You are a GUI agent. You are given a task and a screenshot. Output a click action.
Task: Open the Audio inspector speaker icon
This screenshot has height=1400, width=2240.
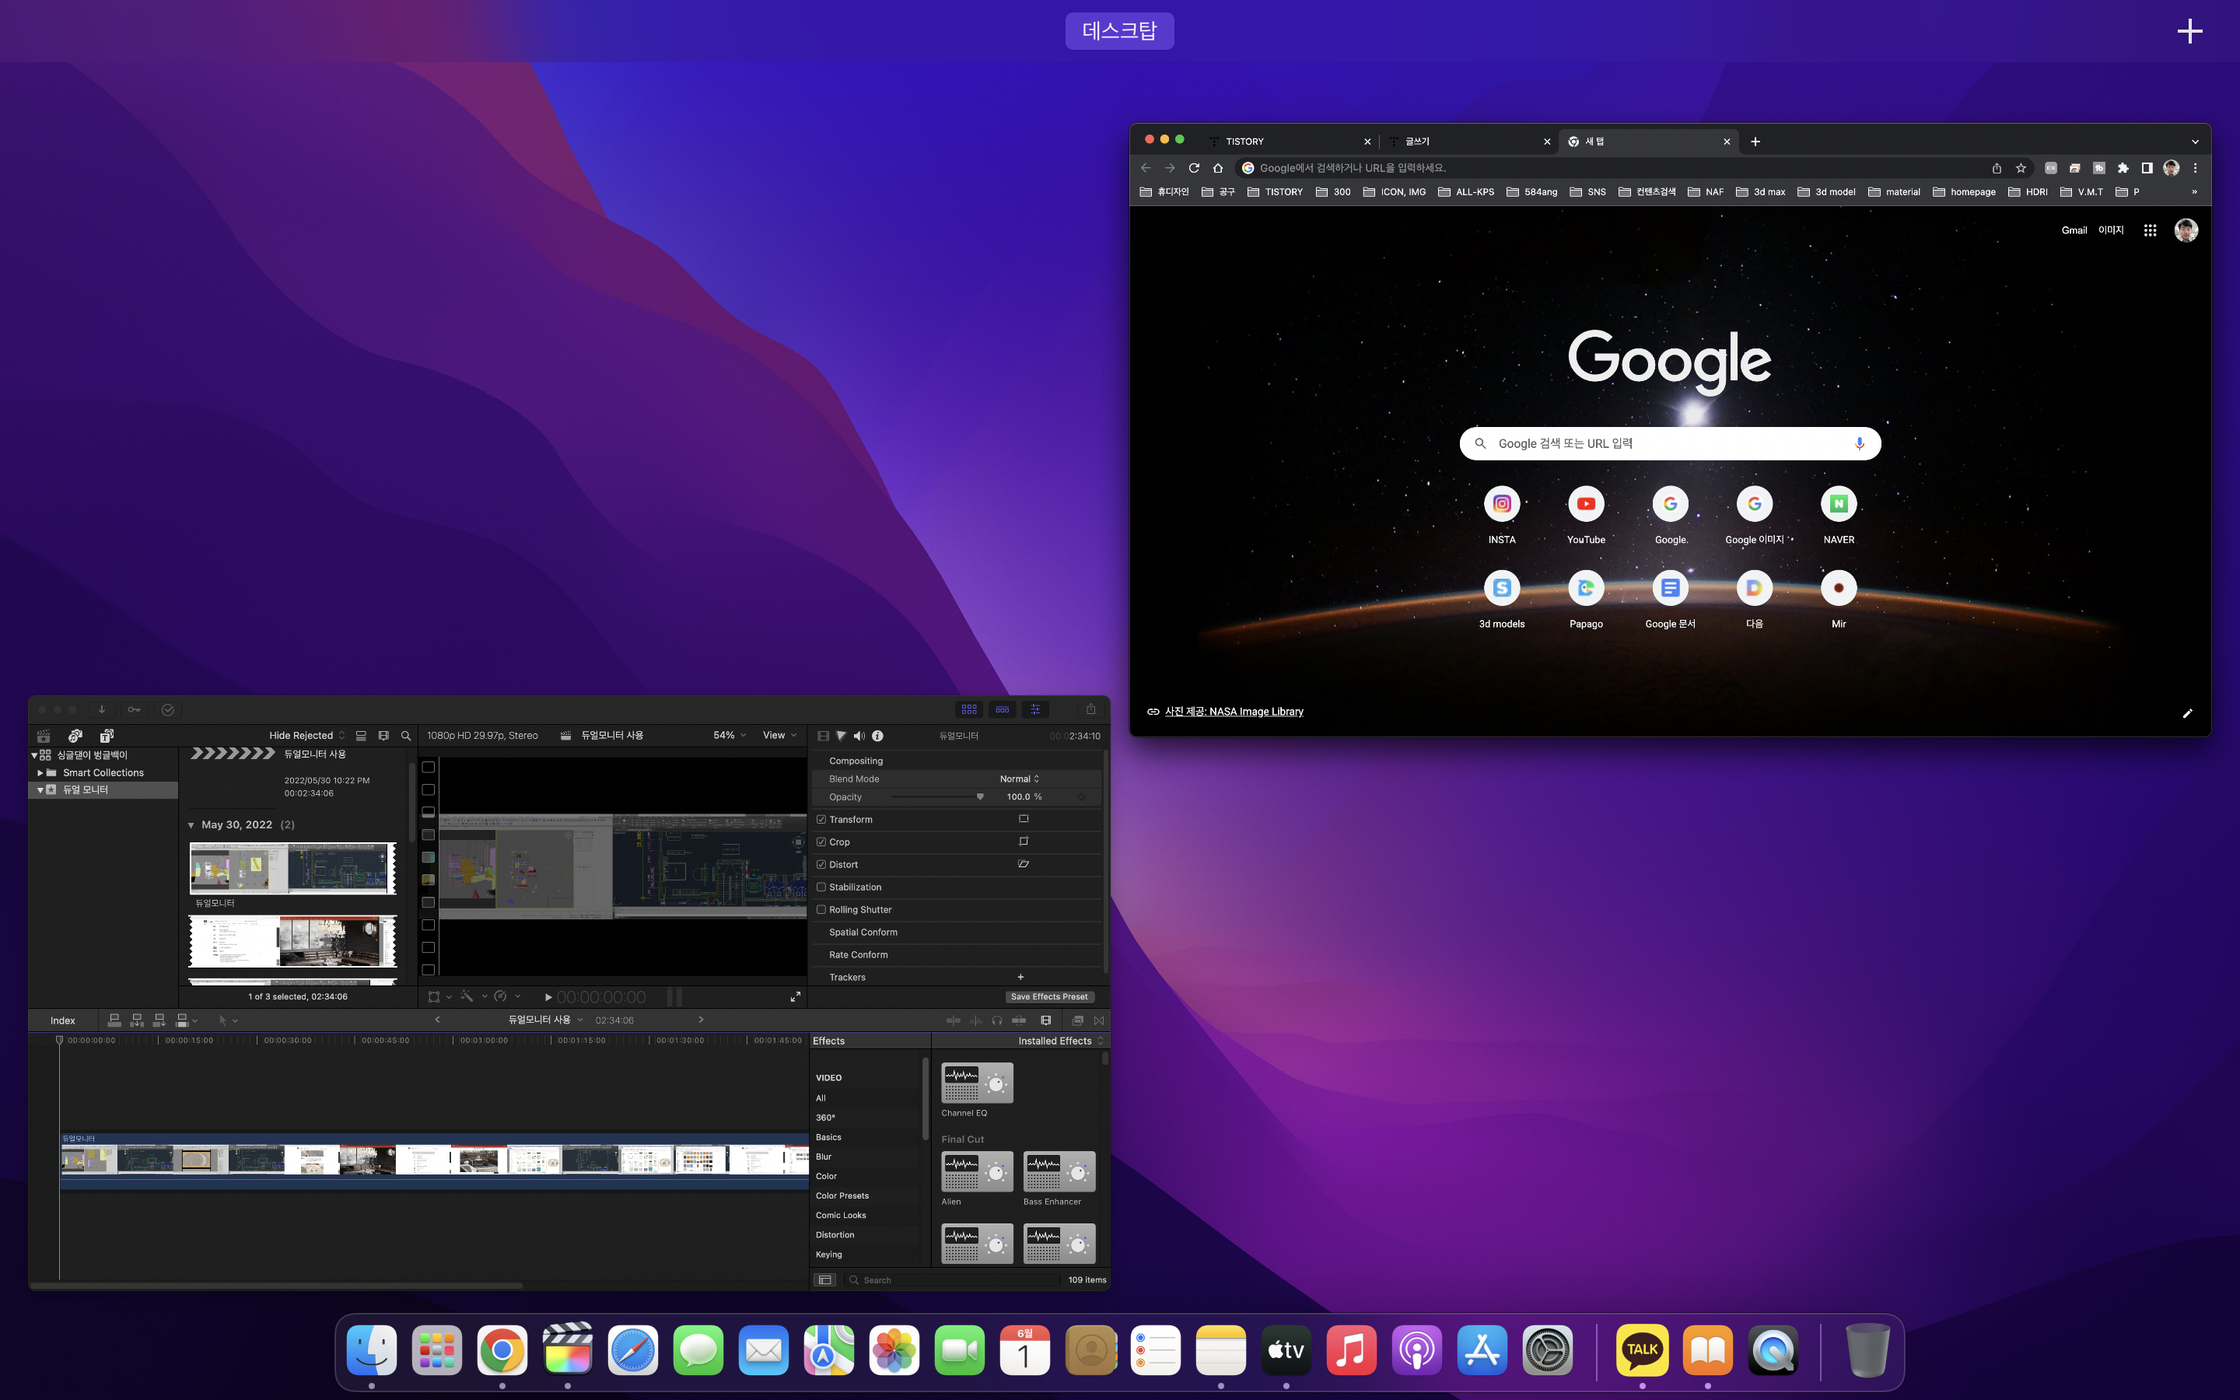859,735
